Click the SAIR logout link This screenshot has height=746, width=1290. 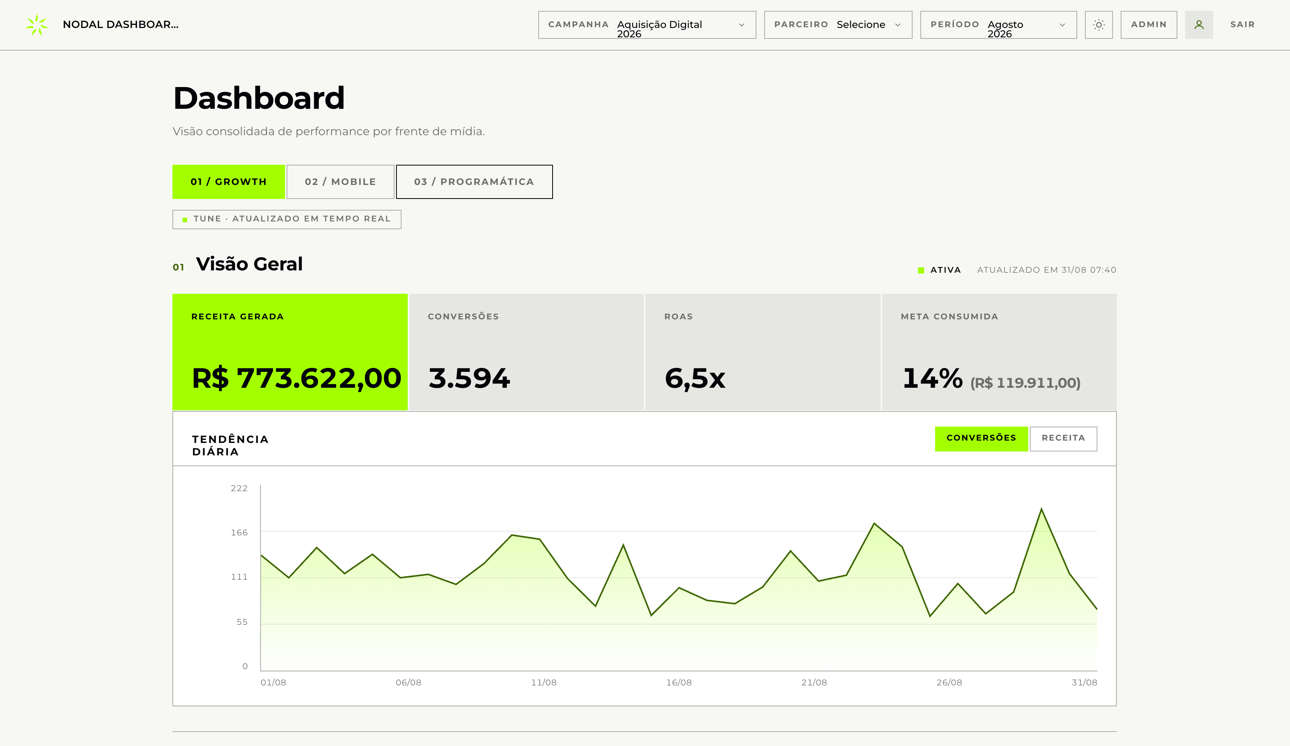[1242, 24]
